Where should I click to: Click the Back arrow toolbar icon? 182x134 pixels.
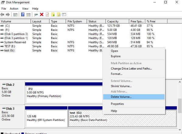coord(2,15)
